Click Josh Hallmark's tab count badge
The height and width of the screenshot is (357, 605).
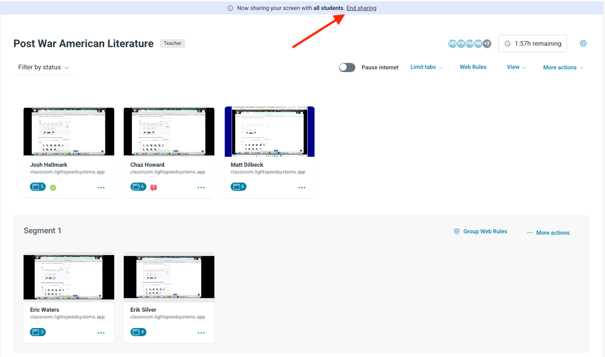coord(38,186)
